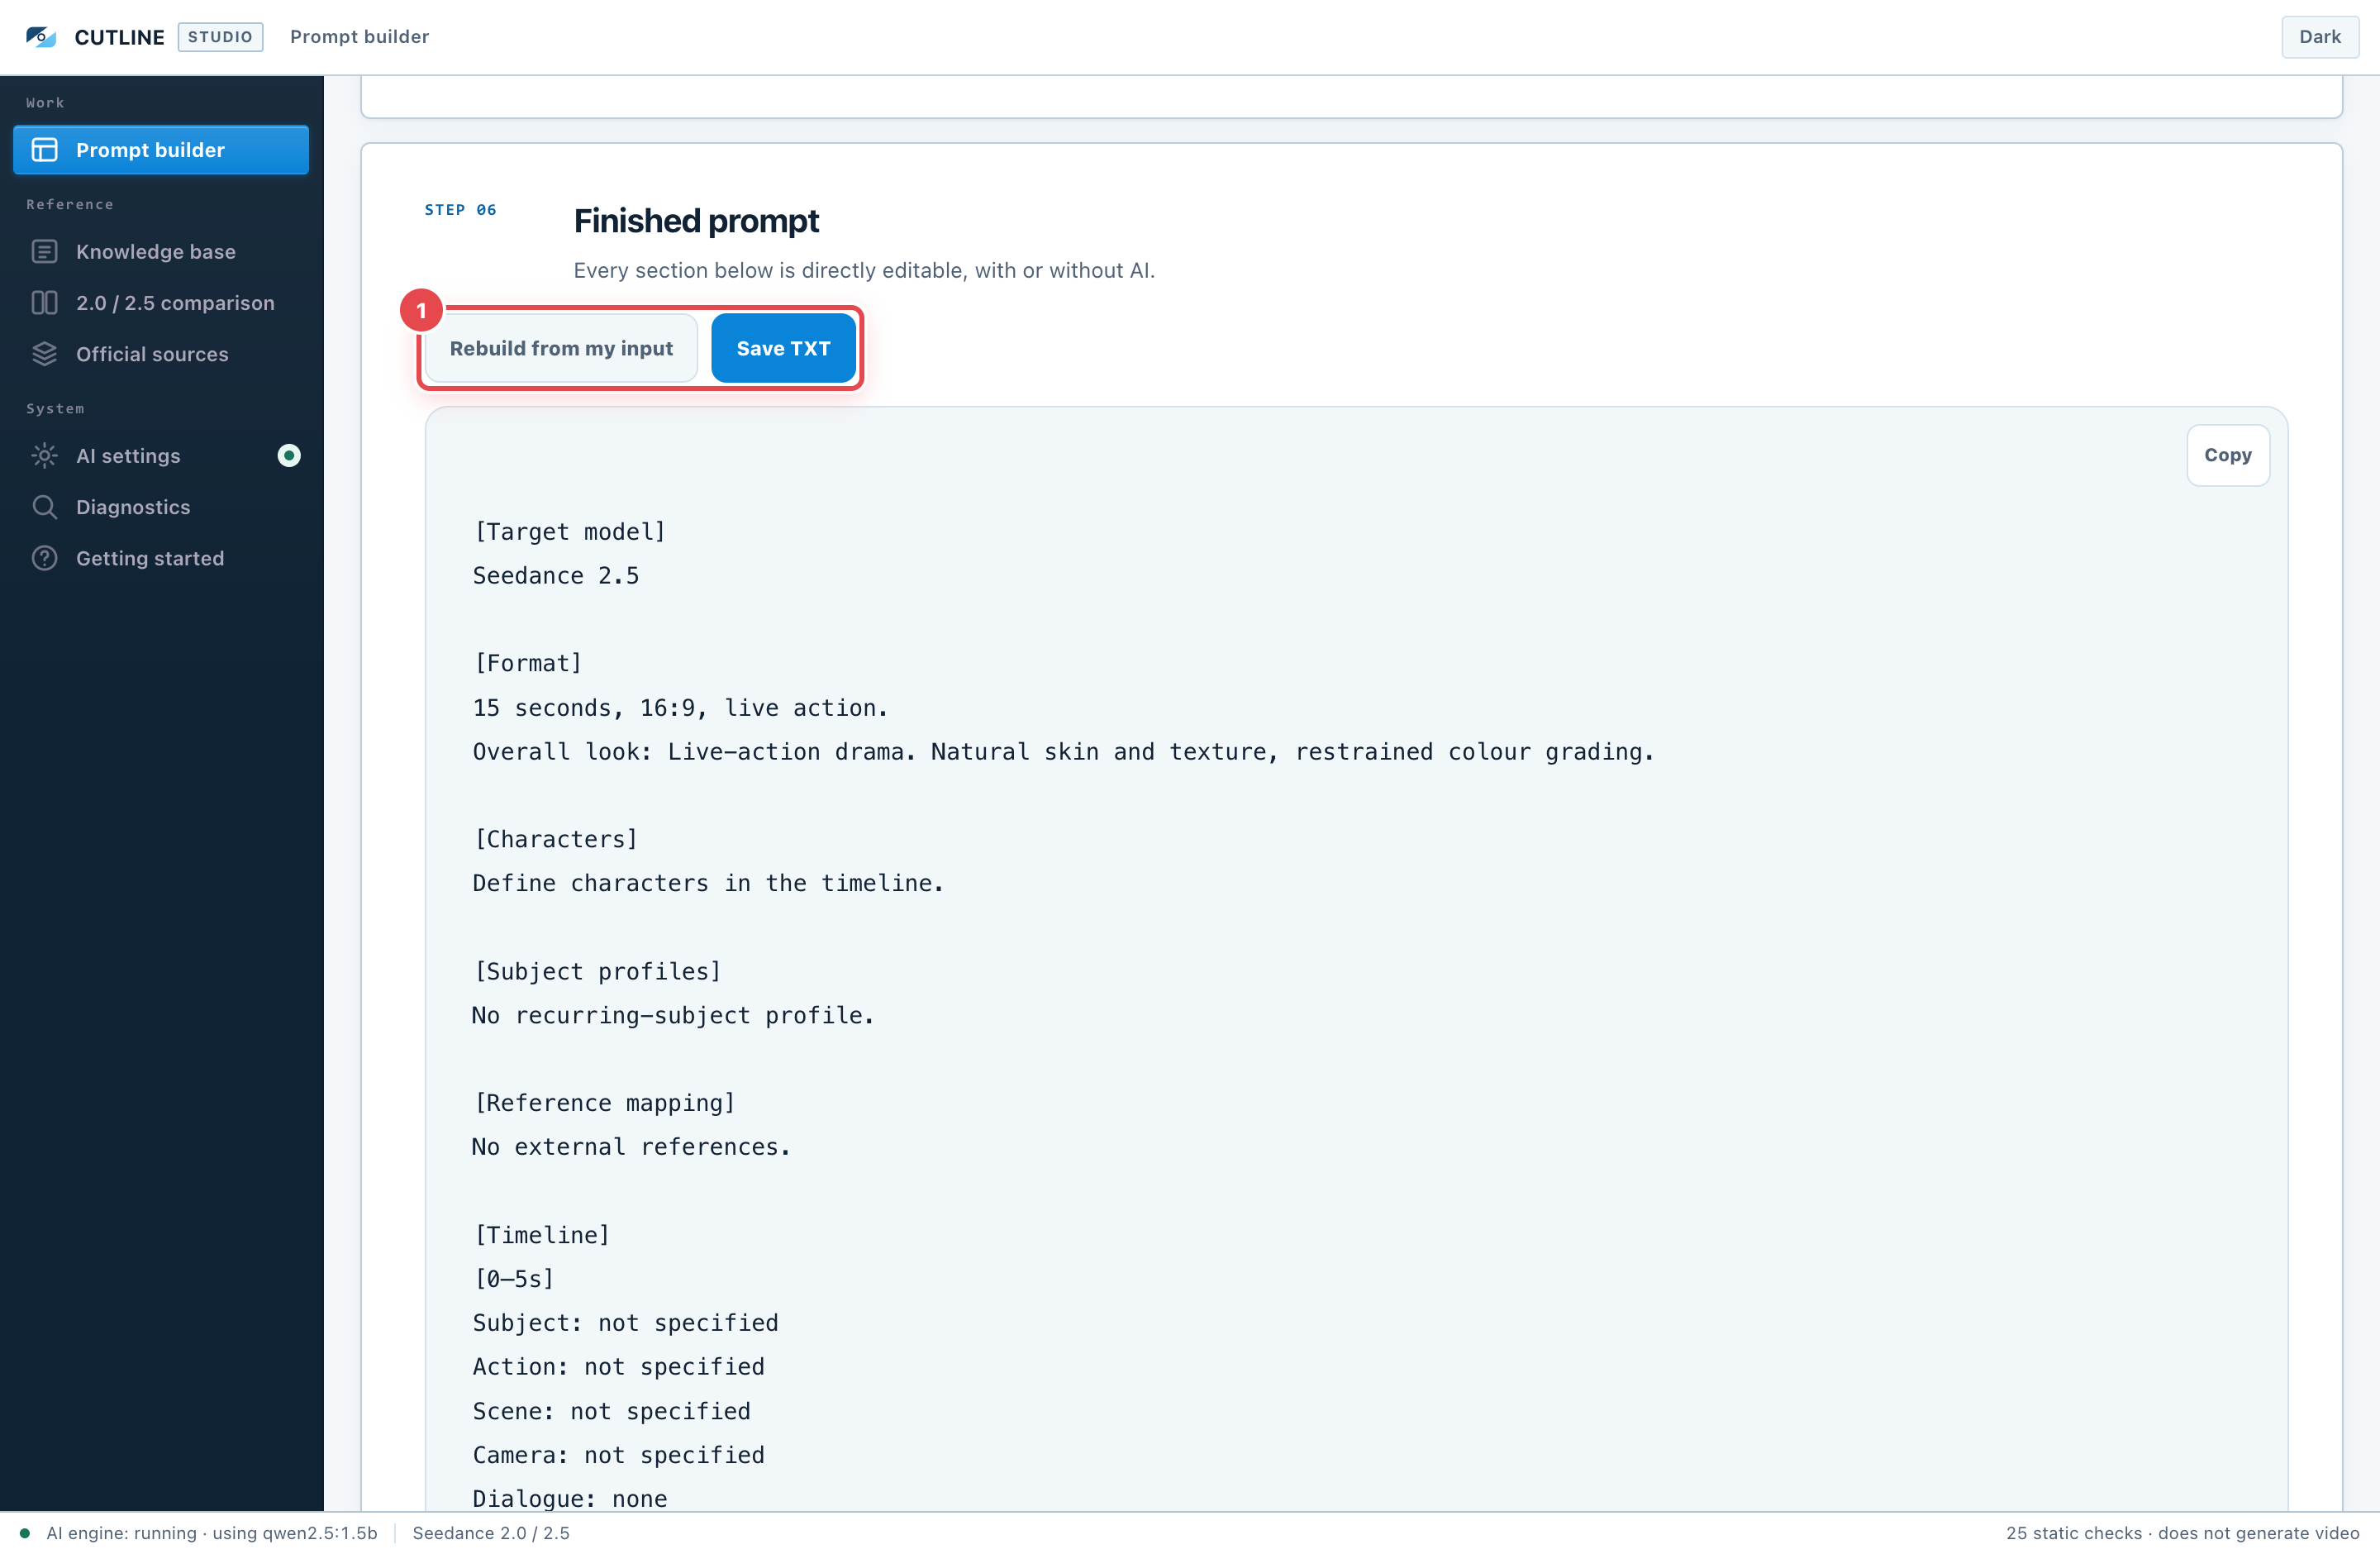Click 'Subject: not specified' line
The height and width of the screenshot is (1554, 2380).
(x=625, y=1323)
